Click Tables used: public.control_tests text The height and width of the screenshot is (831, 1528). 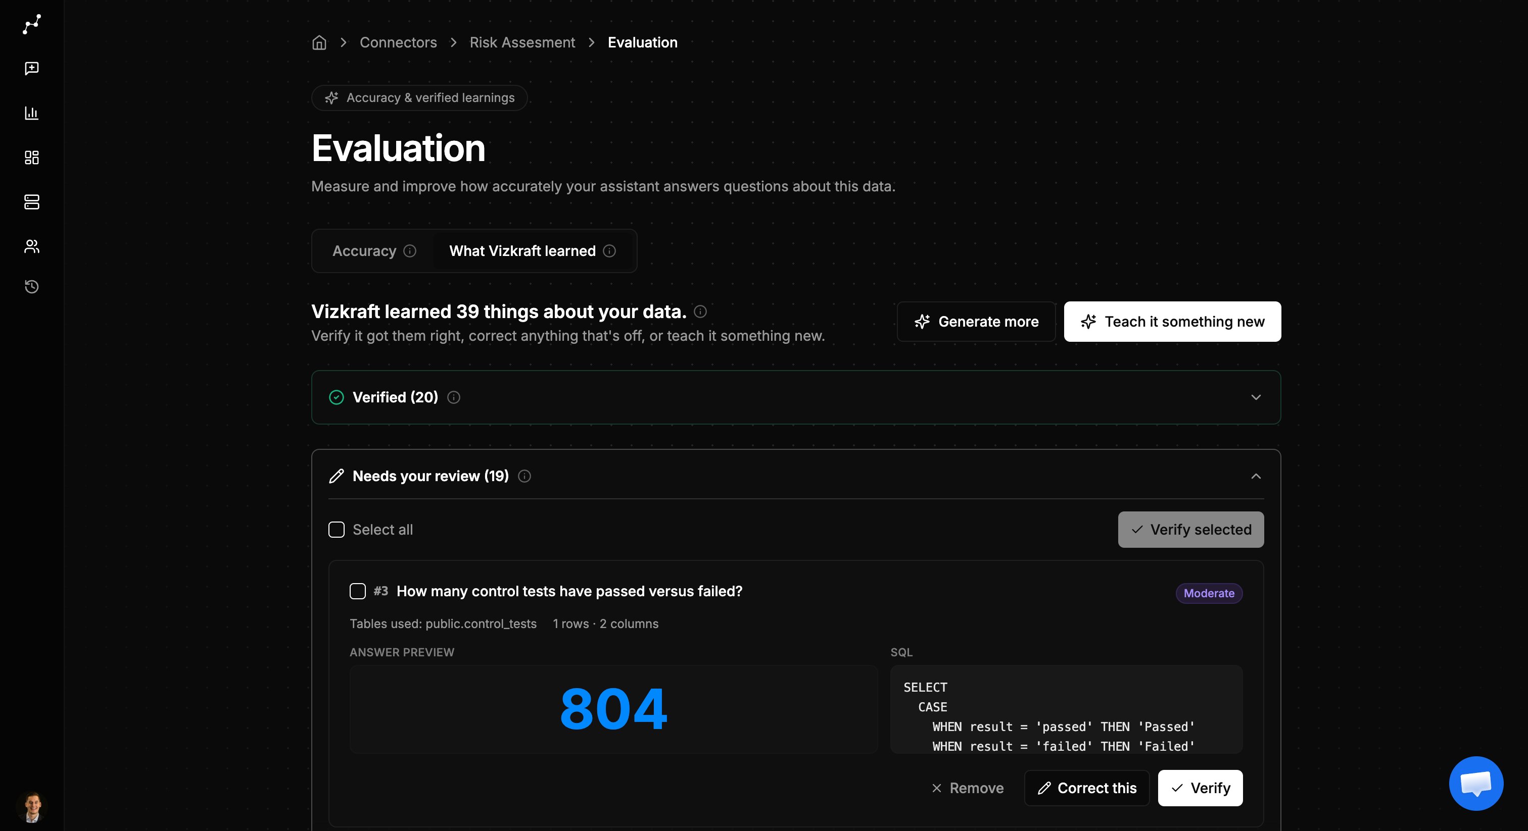[x=443, y=624]
